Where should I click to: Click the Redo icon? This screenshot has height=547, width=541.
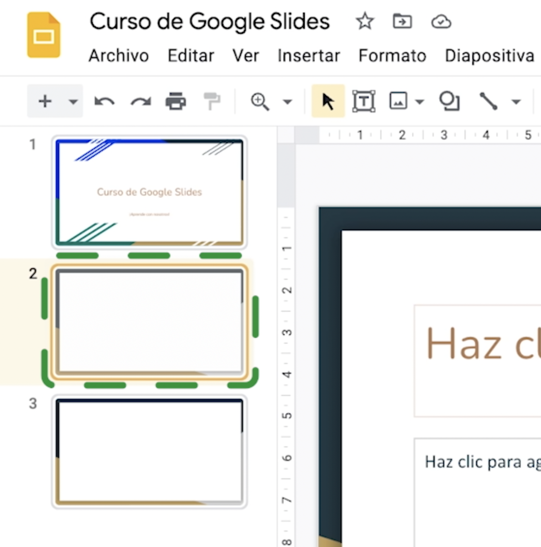pyautogui.click(x=140, y=101)
